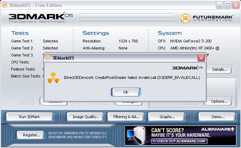Image resolution: width=241 pixels, height=148 pixels.
Task: Click the D3DERR_INVALIDCALL error message text
Action: coord(132,78)
